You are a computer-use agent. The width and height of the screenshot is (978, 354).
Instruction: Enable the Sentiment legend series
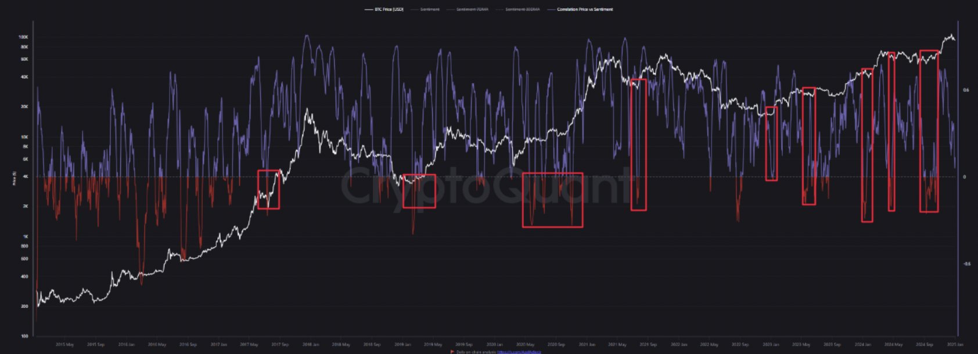pyautogui.click(x=430, y=9)
